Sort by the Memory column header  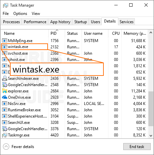(135, 33)
